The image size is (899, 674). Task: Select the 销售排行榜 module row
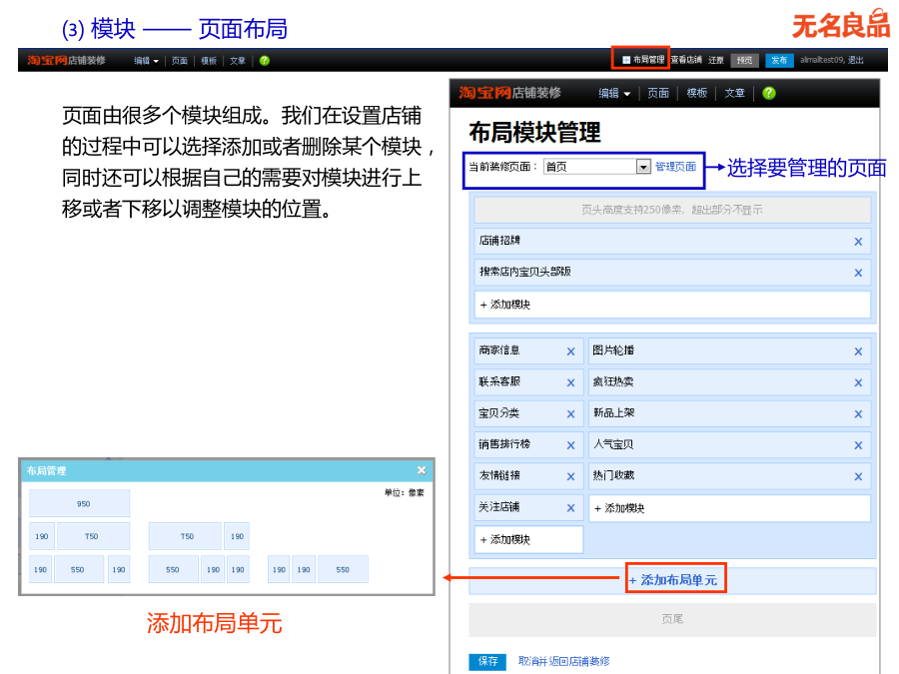point(528,444)
